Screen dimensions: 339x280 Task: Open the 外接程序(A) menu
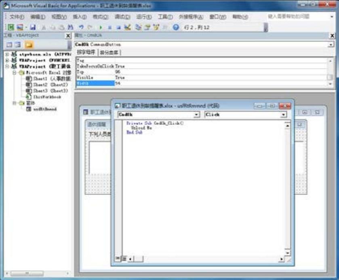coord(191,17)
